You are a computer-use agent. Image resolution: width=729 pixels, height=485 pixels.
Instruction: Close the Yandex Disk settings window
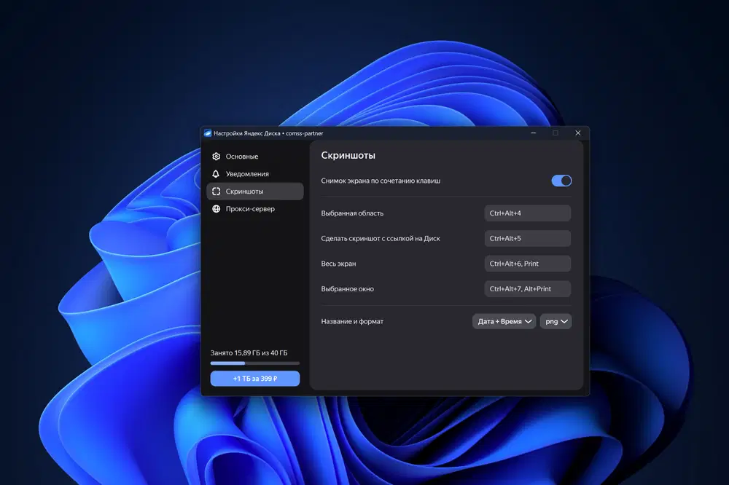point(578,133)
